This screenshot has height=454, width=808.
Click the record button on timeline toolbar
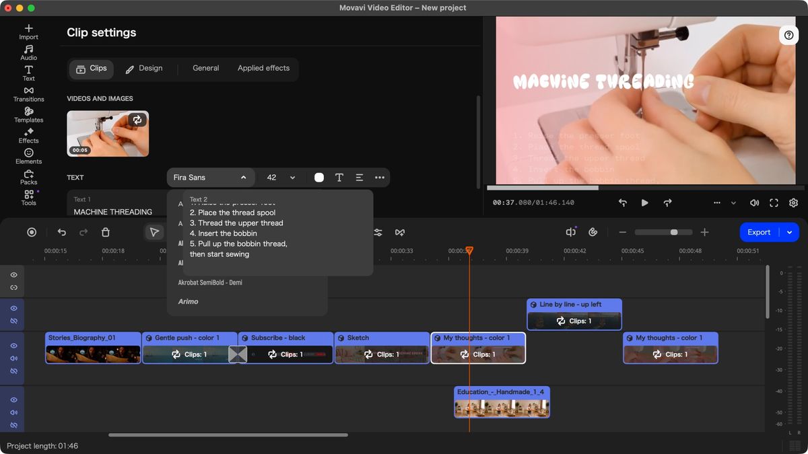[32, 232]
